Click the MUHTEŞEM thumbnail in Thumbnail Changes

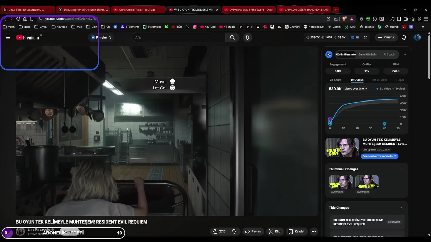(367, 182)
